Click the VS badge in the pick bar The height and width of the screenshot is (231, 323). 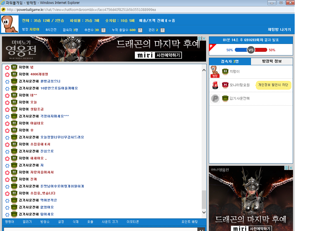[251, 50]
